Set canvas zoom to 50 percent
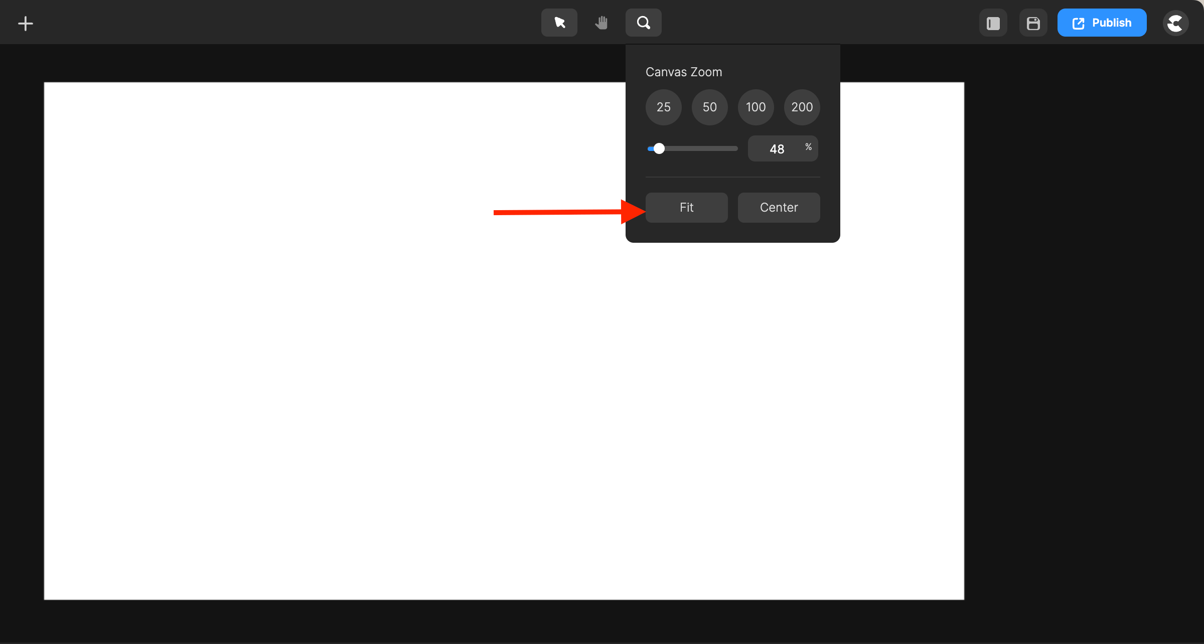Image resolution: width=1204 pixels, height=644 pixels. tap(709, 107)
